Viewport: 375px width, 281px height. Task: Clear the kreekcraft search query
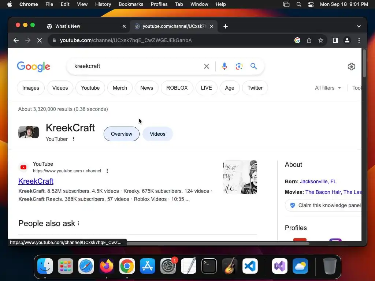pyautogui.click(x=207, y=66)
